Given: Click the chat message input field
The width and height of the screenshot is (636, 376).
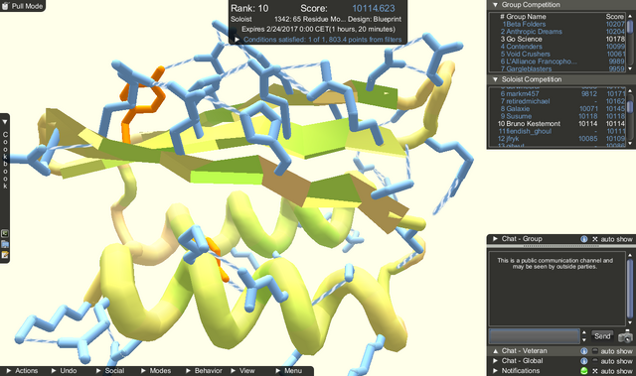Looking at the screenshot, I should pos(535,336).
